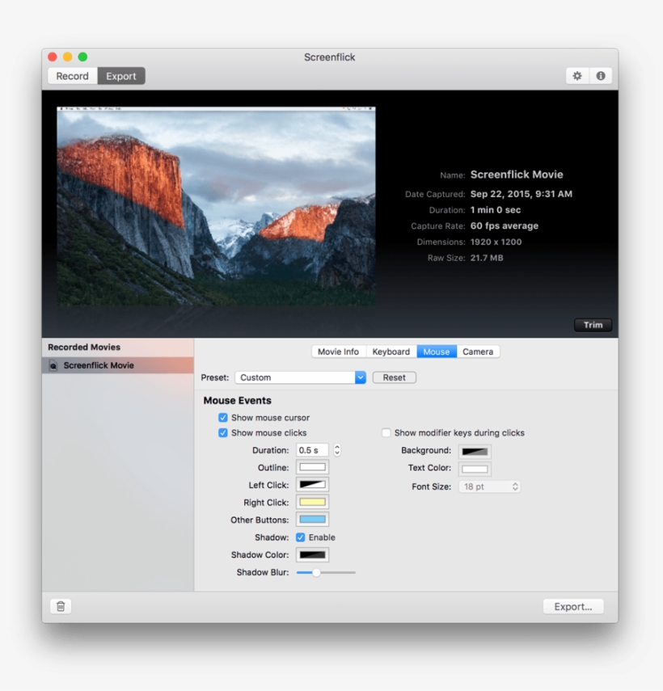Switch to the Record tab

tap(72, 75)
